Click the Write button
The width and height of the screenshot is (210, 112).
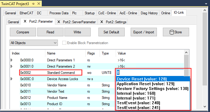tap(77, 32)
